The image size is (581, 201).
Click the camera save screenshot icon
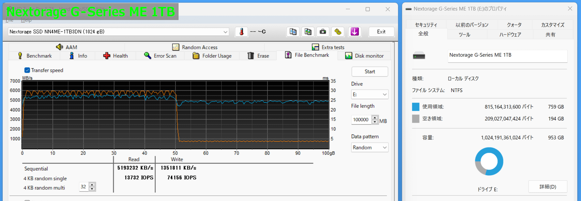[323, 32]
